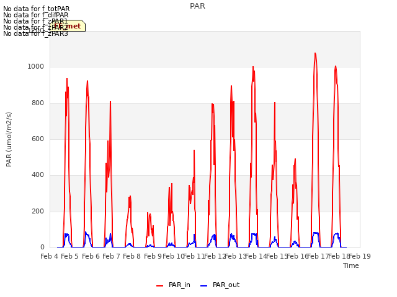Click the 200 y-axis tick label
Viewport: 397px width, 297px height.
click(38, 212)
